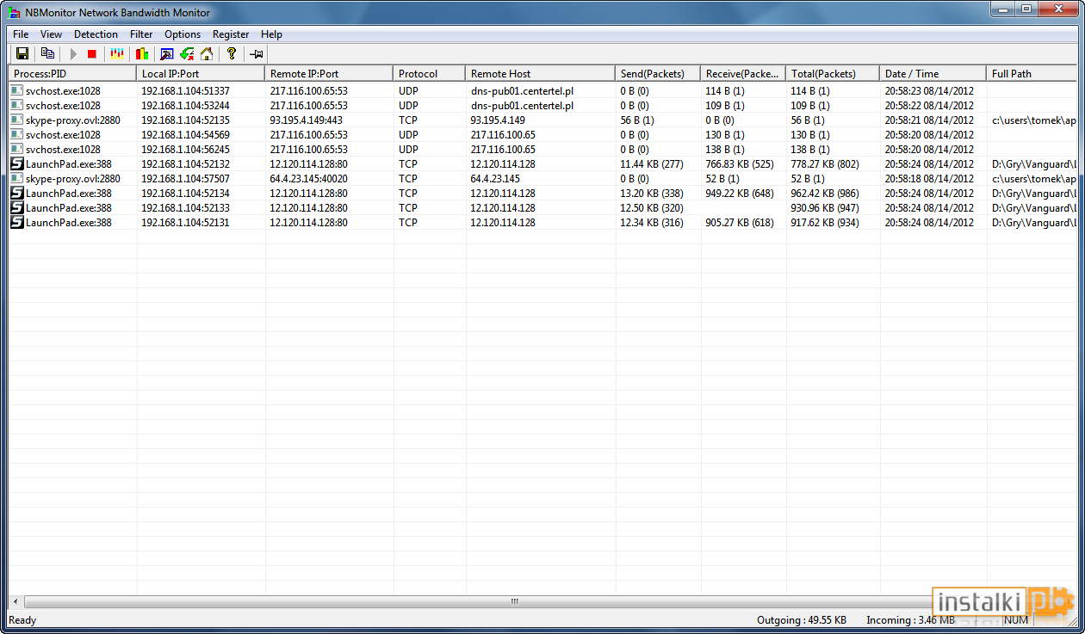Click the Start capture play icon

tap(73, 53)
